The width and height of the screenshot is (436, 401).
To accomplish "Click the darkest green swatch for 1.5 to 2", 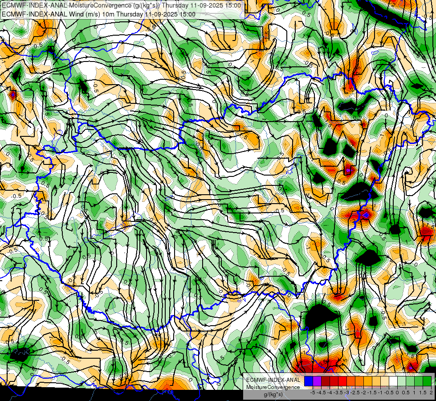I will [x=427, y=381].
